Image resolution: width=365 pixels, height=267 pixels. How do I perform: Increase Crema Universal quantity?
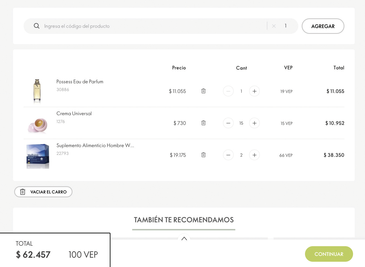(254, 123)
